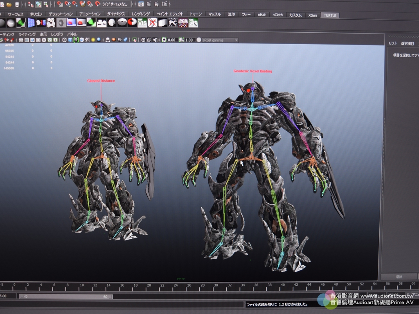Click the white donut torus shelf icon
The height and width of the screenshot is (314, 419).
(122, 22)
